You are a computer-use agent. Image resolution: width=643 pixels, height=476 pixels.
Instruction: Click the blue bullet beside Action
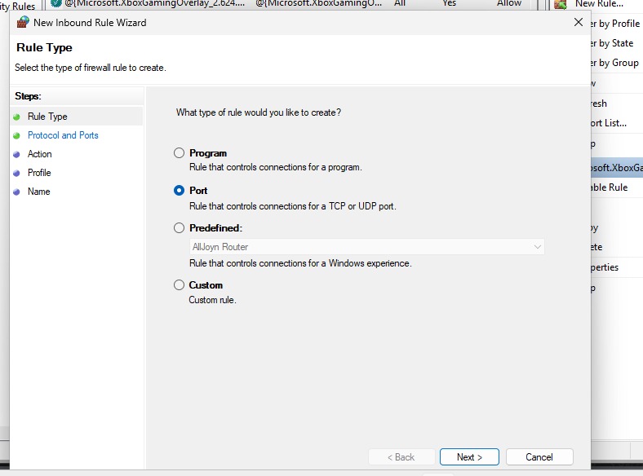16,154
